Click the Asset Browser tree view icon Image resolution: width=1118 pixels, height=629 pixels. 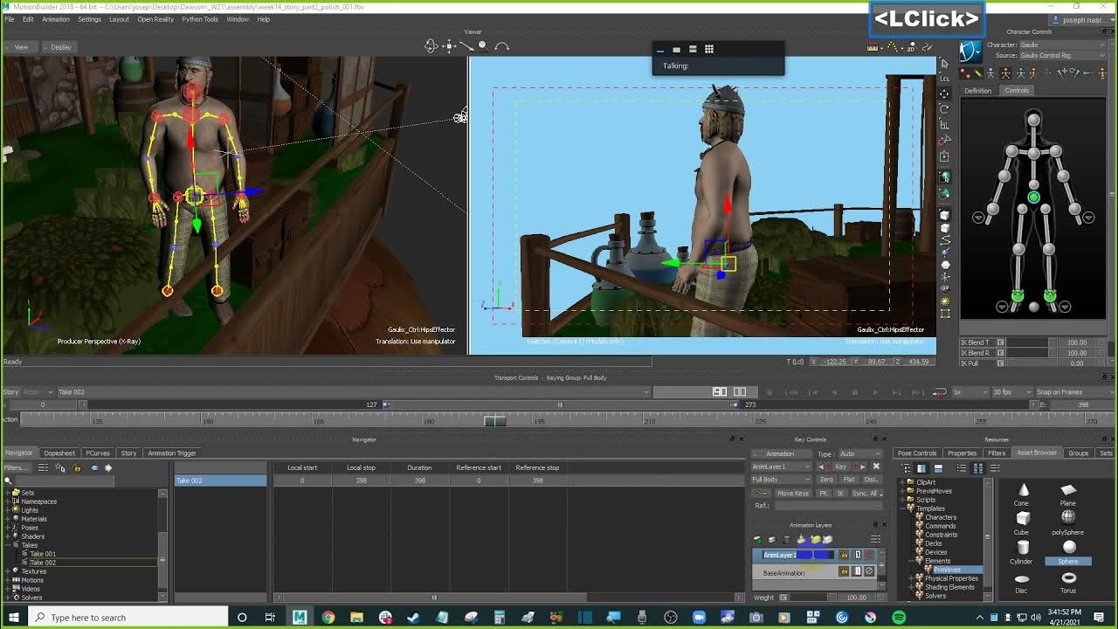(x=906, y=468)
